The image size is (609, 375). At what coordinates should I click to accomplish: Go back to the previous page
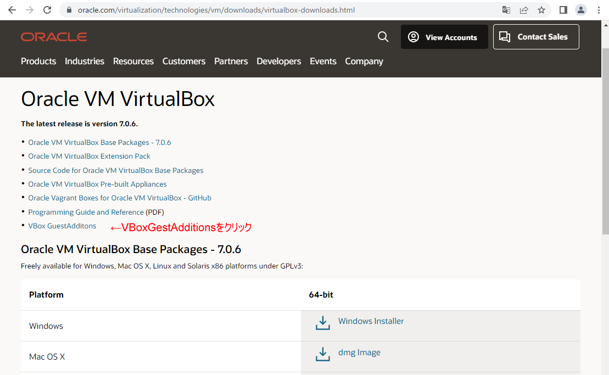pyautogui.click(x=12, y=10)
